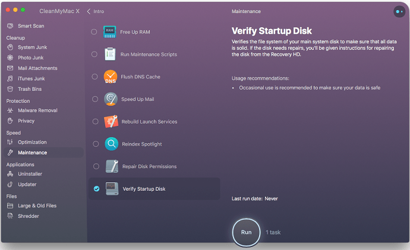
Task: Click the Maintenance wrench icon in sidebar
Action: click(x=10, y=153)
